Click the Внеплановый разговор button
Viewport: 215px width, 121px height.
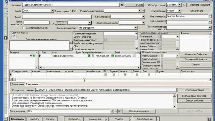tap(194, 96)
